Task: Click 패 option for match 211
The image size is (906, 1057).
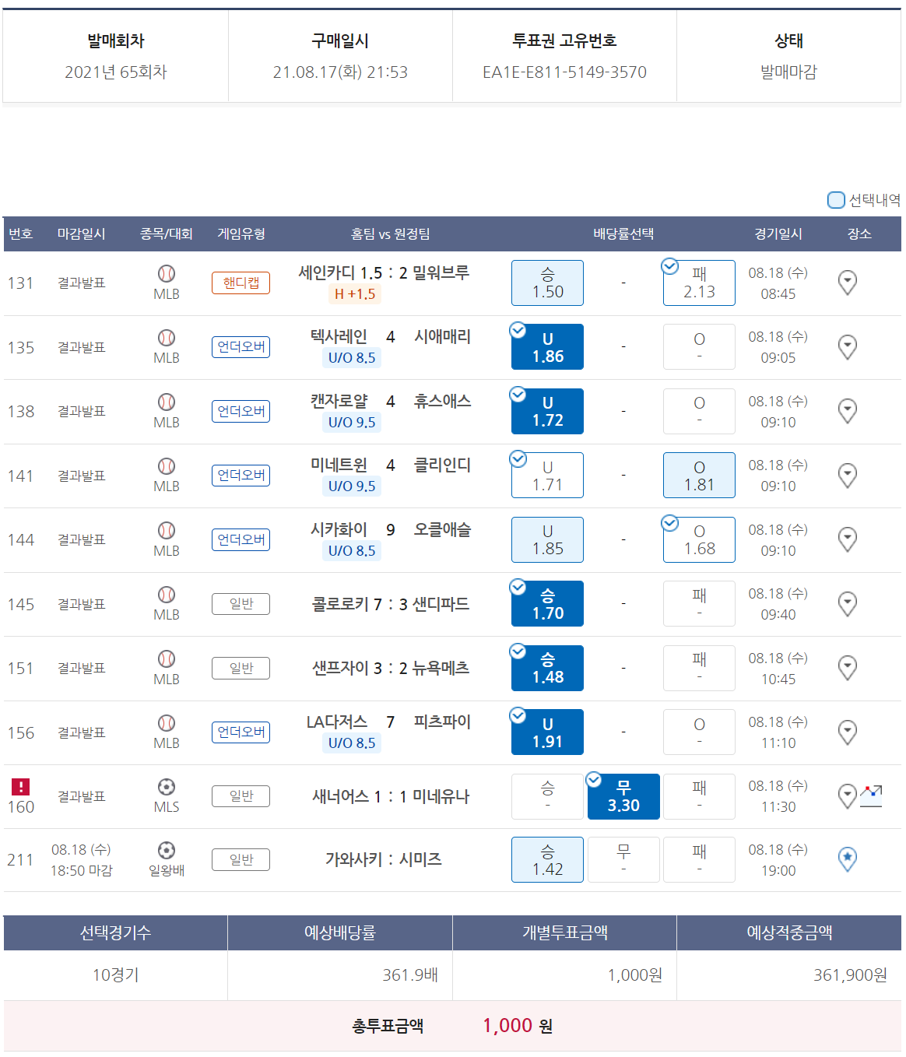Action: pyautogui.click(x=699, y=859)
